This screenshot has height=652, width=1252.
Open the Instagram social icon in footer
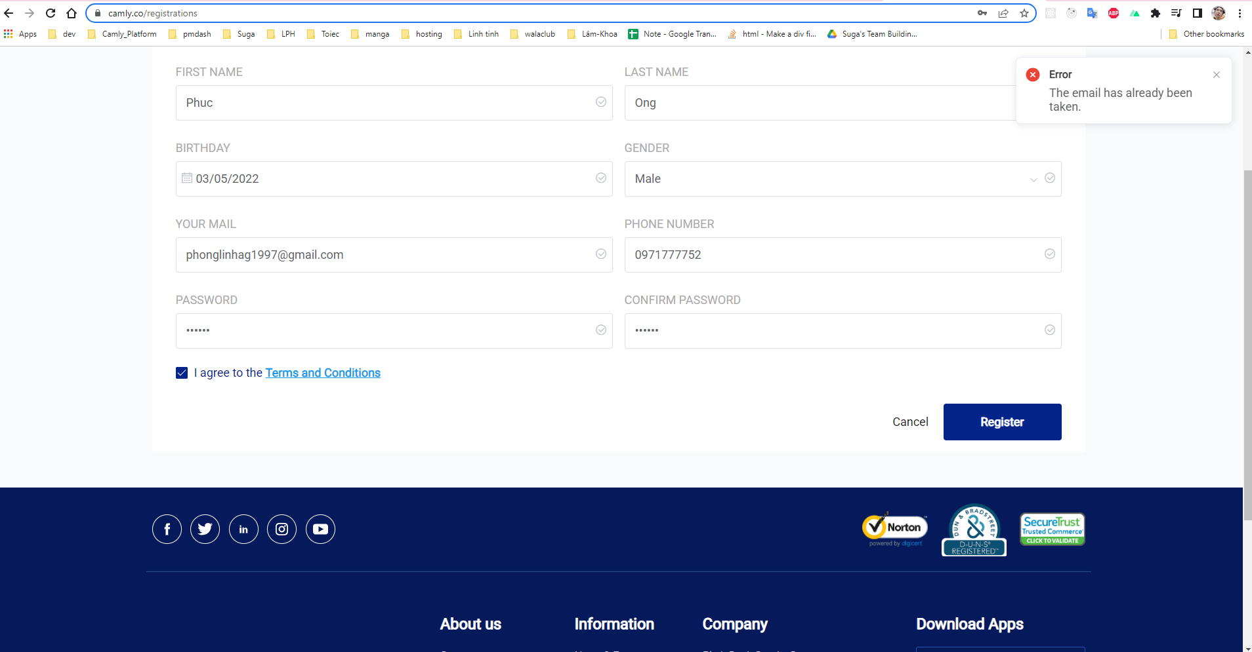(282, 529)
